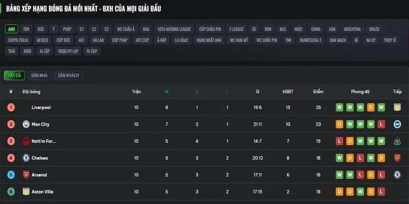Show the TẤT CẢ standings tab
409x204 pixels.
(x=14, y=75)
